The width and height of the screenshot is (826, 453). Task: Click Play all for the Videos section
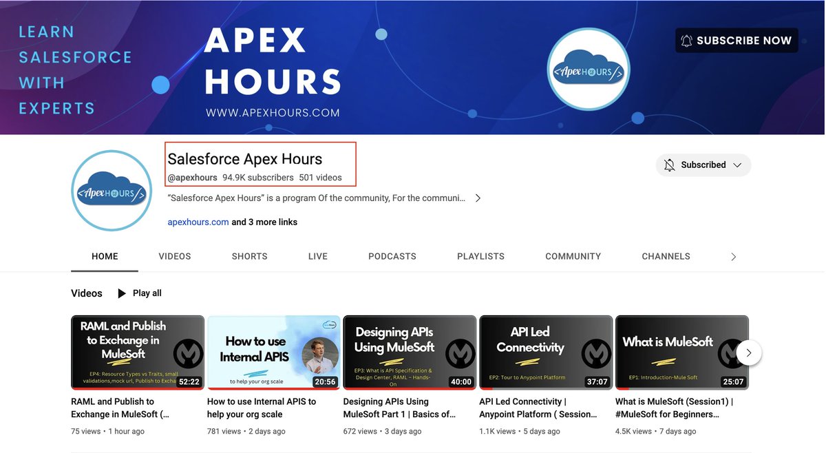coord(140,293)
